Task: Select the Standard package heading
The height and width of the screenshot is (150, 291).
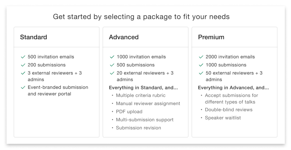Action: click(33, 37)
